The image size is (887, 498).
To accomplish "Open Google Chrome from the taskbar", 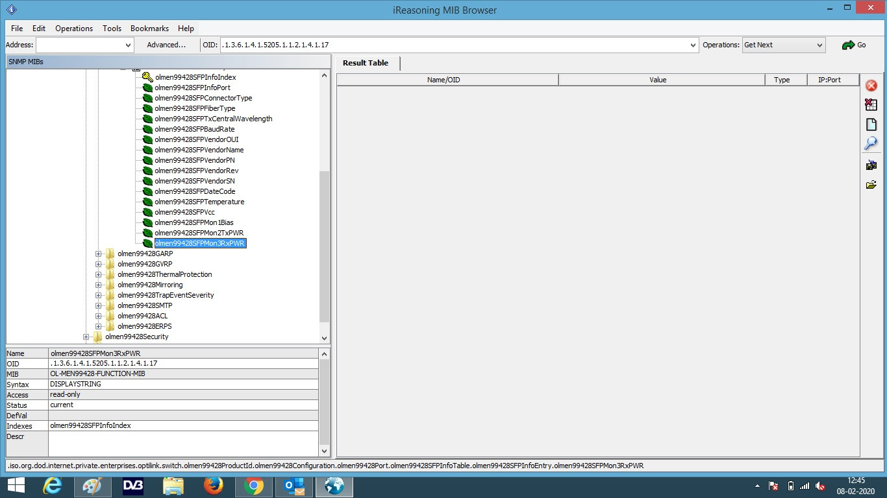I will [254, 486].
